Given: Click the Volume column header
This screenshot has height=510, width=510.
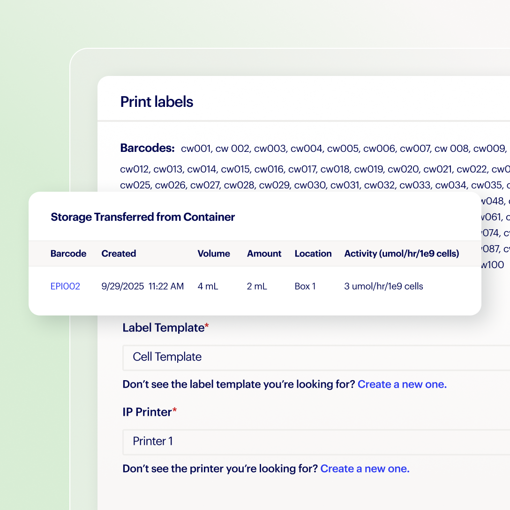Looking at the screenshot, I should 213,254.
